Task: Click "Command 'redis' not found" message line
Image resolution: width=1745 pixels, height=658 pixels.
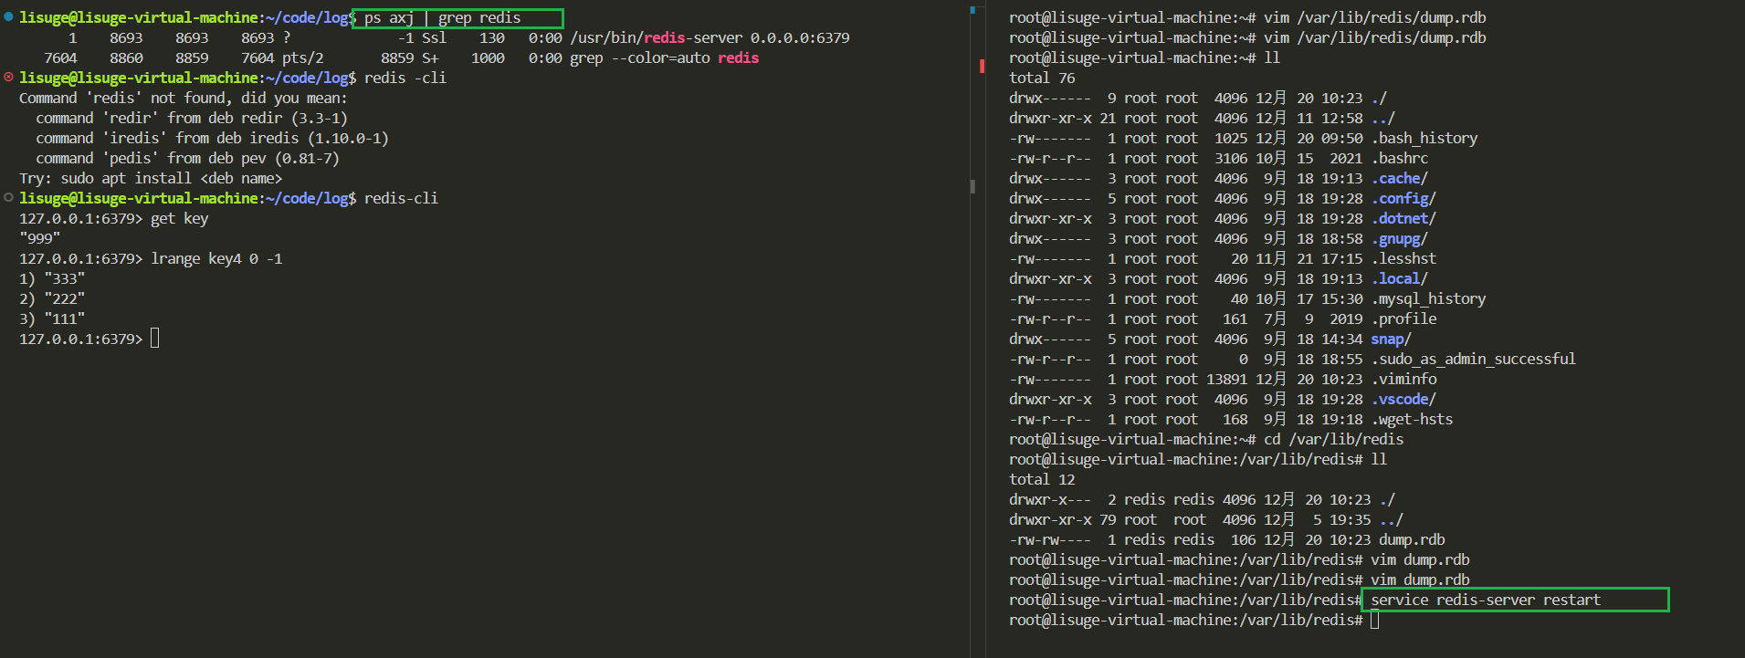Action: (183, 98)
